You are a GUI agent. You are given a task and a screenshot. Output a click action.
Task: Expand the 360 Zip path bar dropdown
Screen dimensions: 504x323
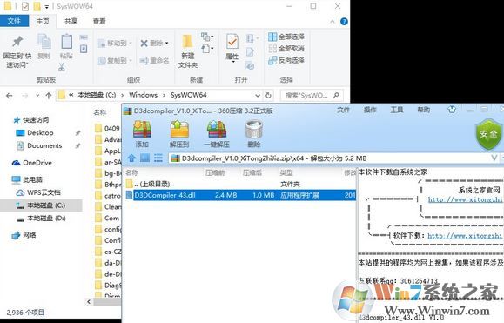tap(494, 158)
